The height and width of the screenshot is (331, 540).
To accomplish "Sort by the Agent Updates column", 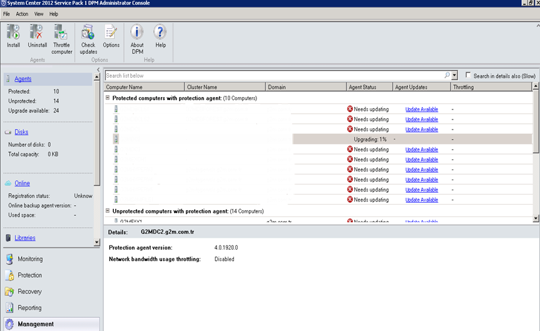I will [422, 87].
